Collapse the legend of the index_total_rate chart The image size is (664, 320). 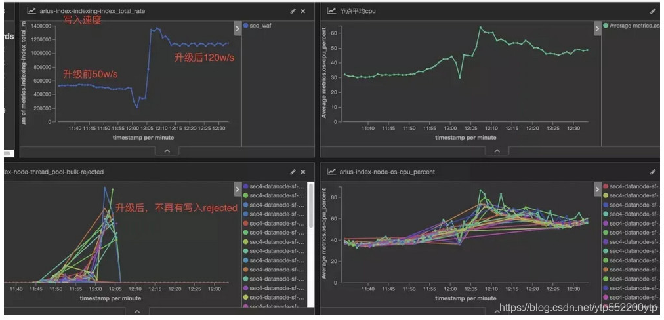(x=238, y=28)
